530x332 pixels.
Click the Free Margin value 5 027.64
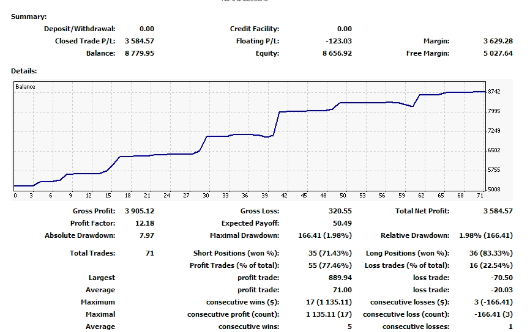(x=498, y=53)
